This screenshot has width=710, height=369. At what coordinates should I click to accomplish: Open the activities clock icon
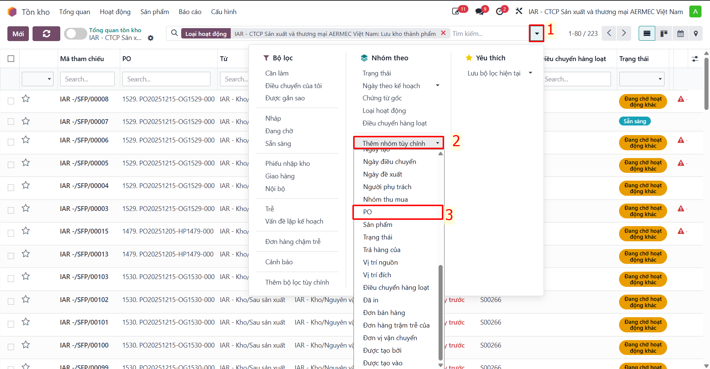(500, 11)
